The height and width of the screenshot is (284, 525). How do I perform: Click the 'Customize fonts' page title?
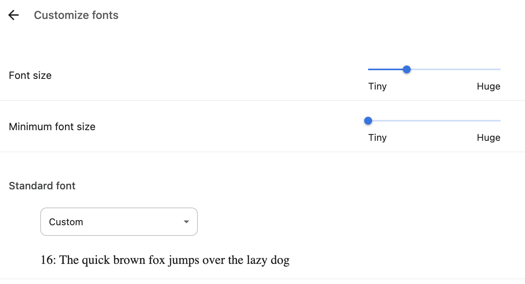[x=76, y=15]
